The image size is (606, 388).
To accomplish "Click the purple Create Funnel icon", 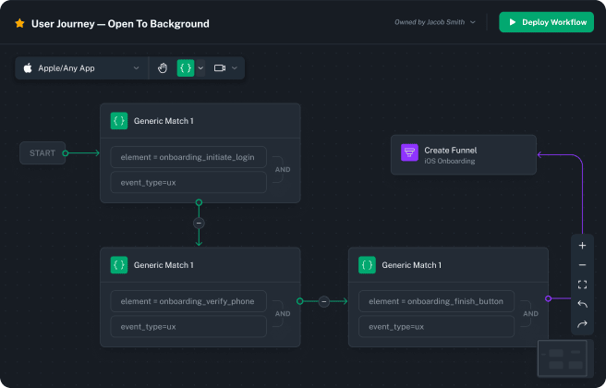I will [x=409, y=154].
